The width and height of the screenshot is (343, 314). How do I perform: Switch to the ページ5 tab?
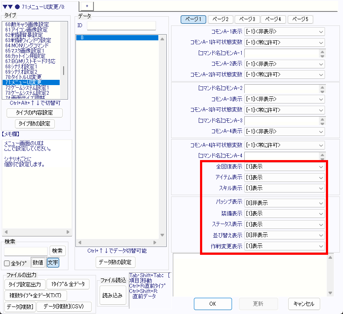pyautogui.click(x=300, y=19)
